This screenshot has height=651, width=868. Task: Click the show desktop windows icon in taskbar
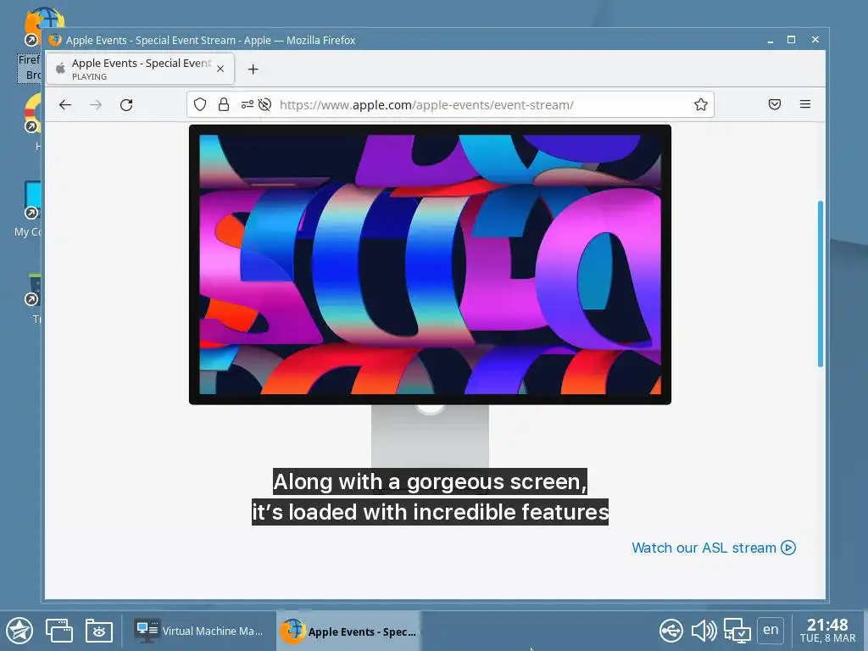pos(59,631)
